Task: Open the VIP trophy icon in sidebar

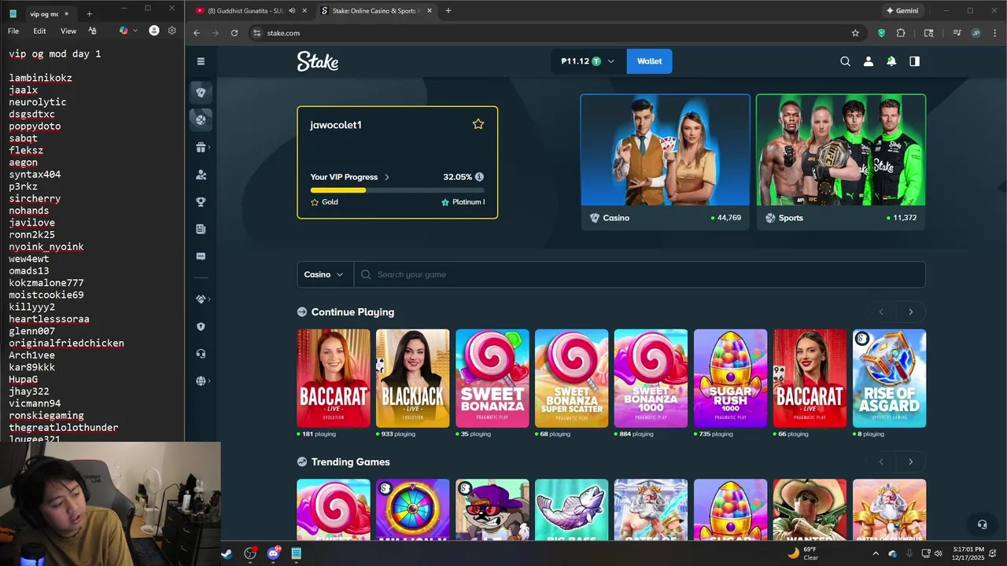Action: pos(201,202)
